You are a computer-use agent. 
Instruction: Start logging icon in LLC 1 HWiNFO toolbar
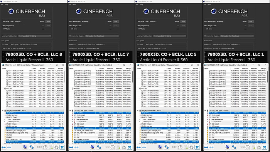coord(253,147)
